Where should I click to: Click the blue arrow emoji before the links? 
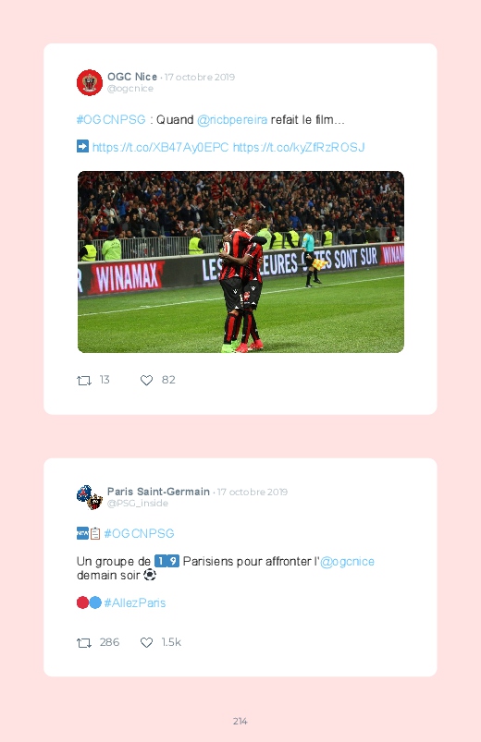tap(82, 146)
